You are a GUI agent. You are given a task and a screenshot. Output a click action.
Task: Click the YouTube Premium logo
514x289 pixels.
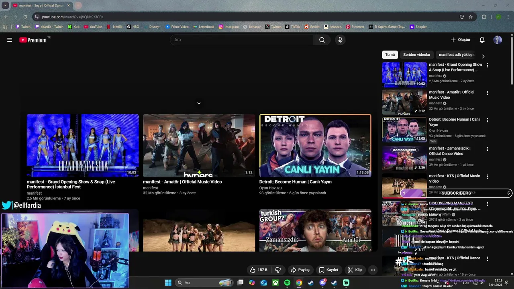pyautogui.click(x=33, y=40)
